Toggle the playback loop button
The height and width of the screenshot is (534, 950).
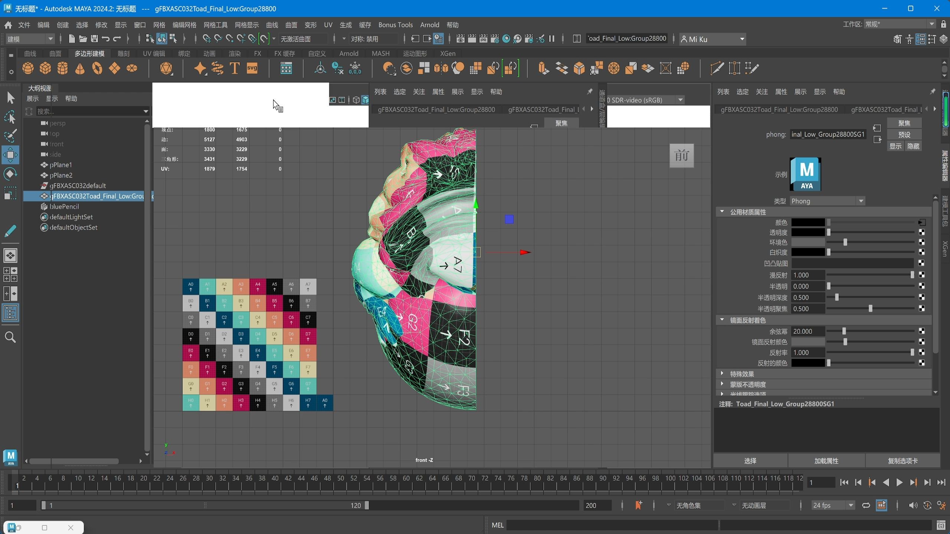[866, 505]
